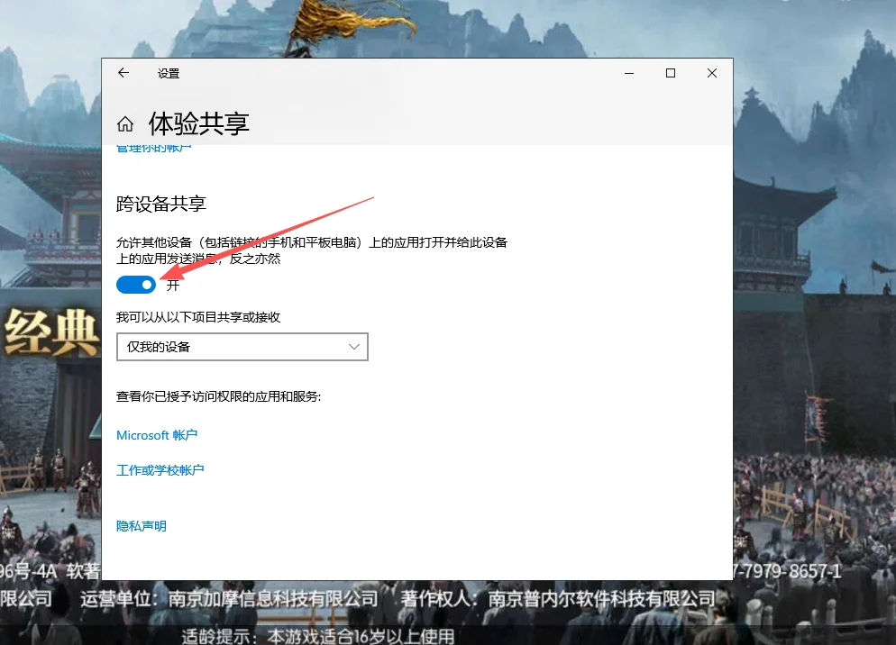Click the 我可以从以下项目共享或接收 label
This screenshot has width=896, height=645.
(x=198, y=317)
